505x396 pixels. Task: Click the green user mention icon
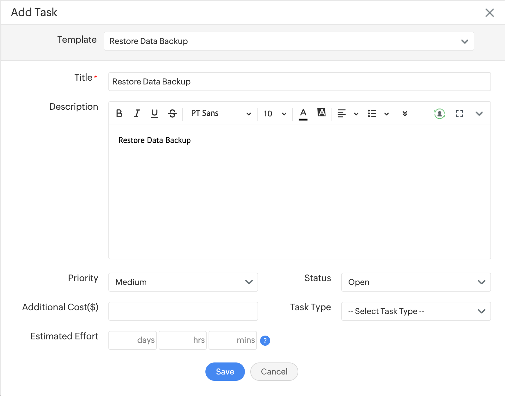440,114
